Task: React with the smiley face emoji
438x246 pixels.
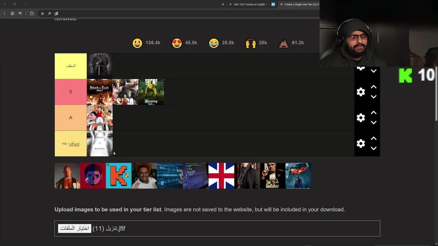Action: (x=137, y=43)
